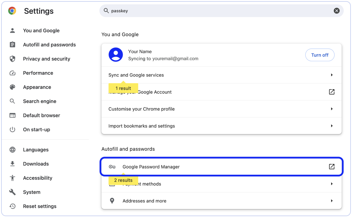This screenshot has height=217, width=352.
Task: Open Sync and Google services row
Action: click(x=221, y=75)
